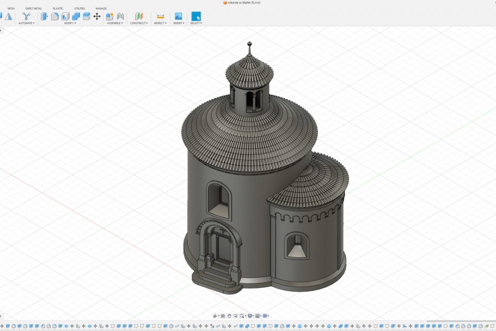Image resolution: width=496 pixels, height=331 pixels.
Task: Open Display Settings monitor icon
Action: [x=250, y=316]
